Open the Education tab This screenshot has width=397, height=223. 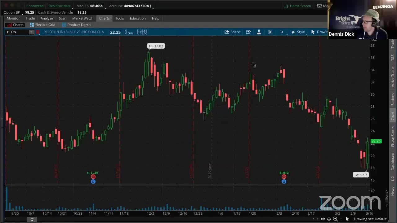[138, 18]
